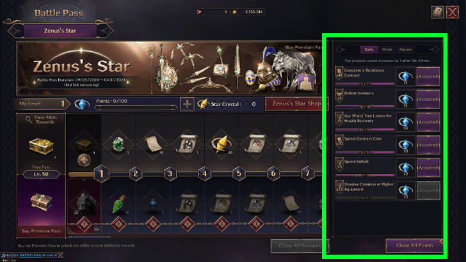Select the Daily missions tab
Screen dimensions: 466x262
pyautogui.click(x=369, y=50)
